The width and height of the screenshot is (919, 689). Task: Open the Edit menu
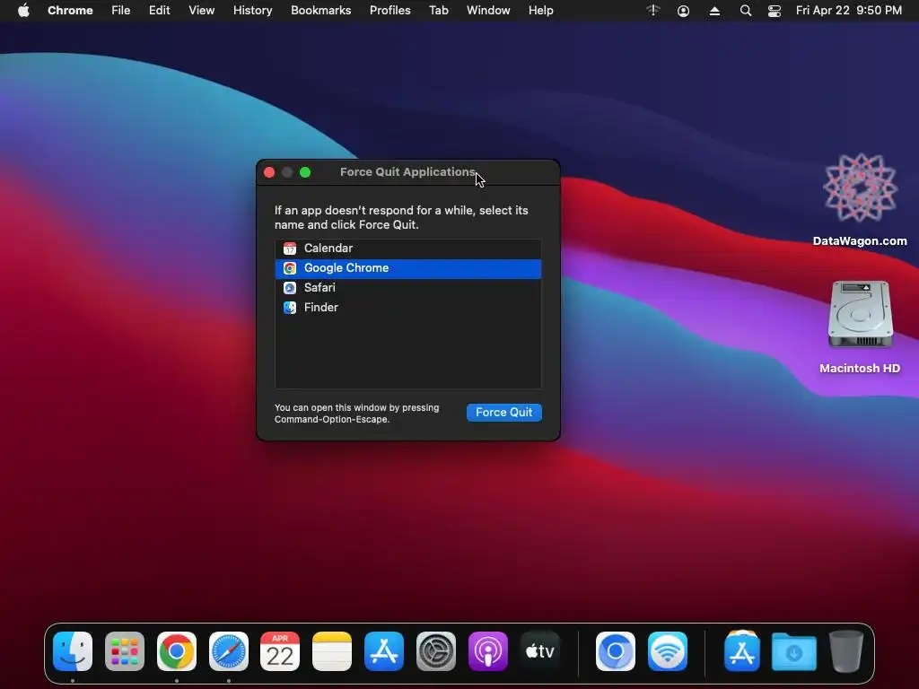tap(160, 11)
